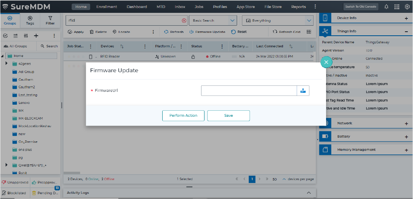Screen dimensions: 413x199
Task: Expand the Network section
Action: pos(406,124)
